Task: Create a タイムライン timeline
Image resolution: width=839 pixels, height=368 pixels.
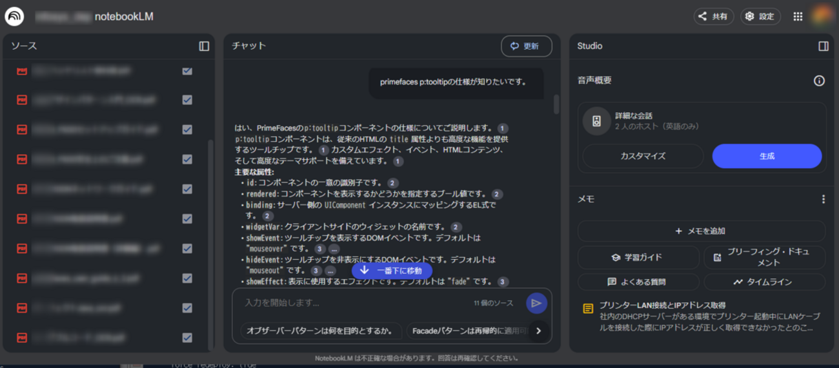Action: [x=765, y=282]
